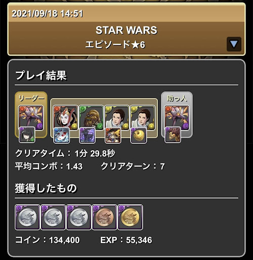
Task: Select the Chewbacca sub monster icon
Action: (x=91, y=118)
